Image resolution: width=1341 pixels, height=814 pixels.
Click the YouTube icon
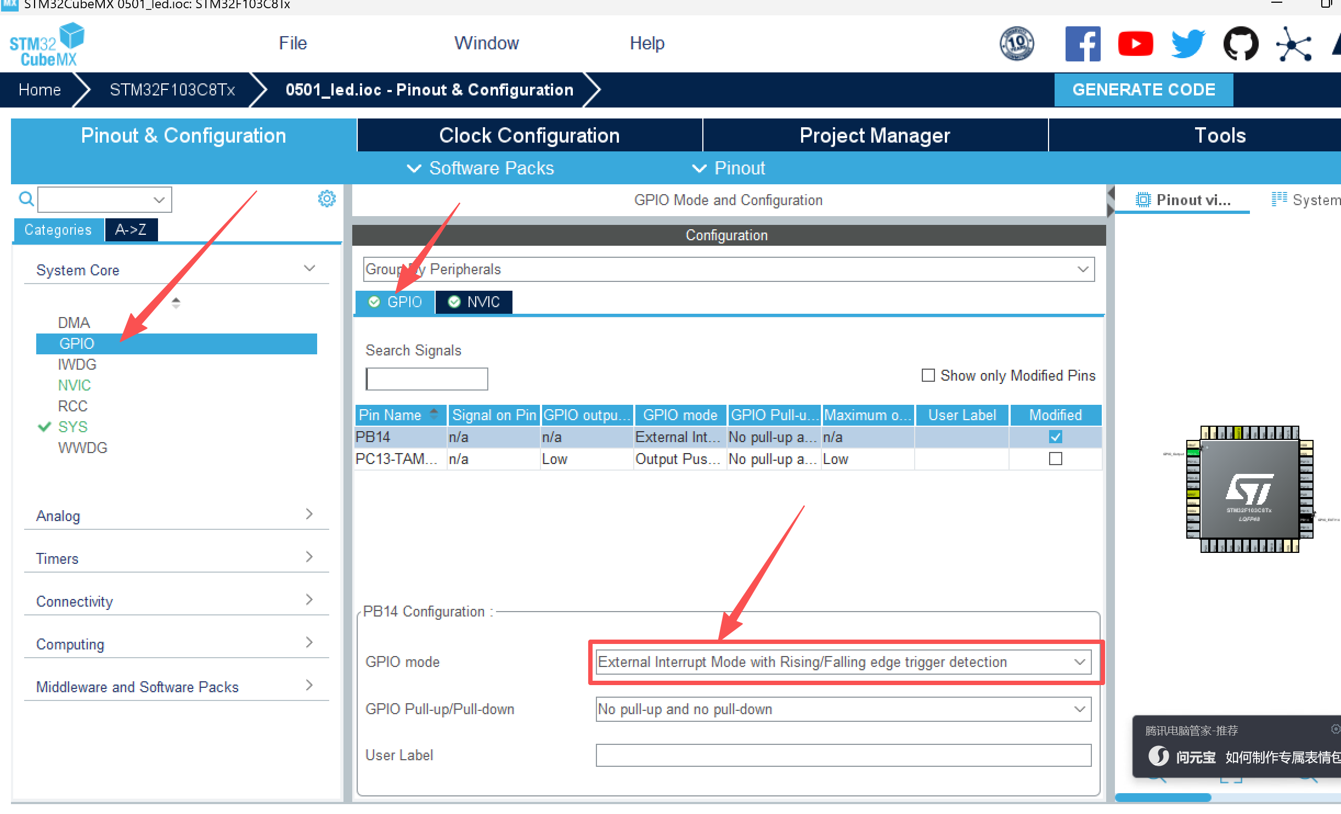point(1135,44)
